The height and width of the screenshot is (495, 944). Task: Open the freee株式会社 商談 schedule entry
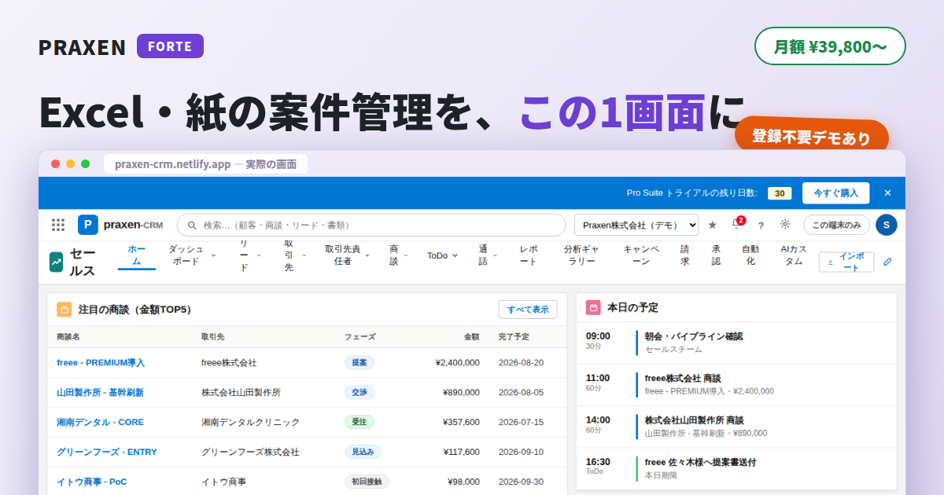click(x=736, y=384)
